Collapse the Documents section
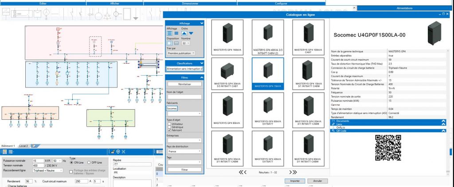The width and height of the screenshot is (454, 187). [x=443, y=121]
